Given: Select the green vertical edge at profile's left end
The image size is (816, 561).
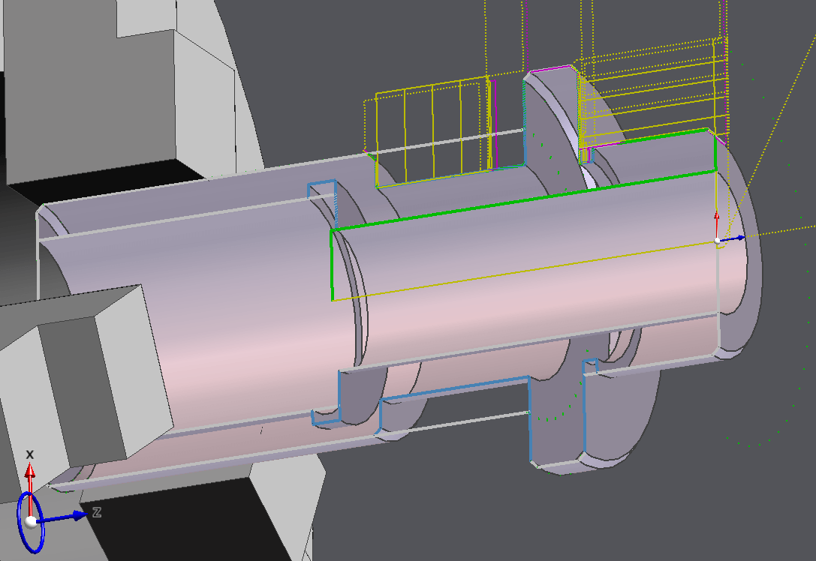Looking at the screenshot, I should (332, 264).
